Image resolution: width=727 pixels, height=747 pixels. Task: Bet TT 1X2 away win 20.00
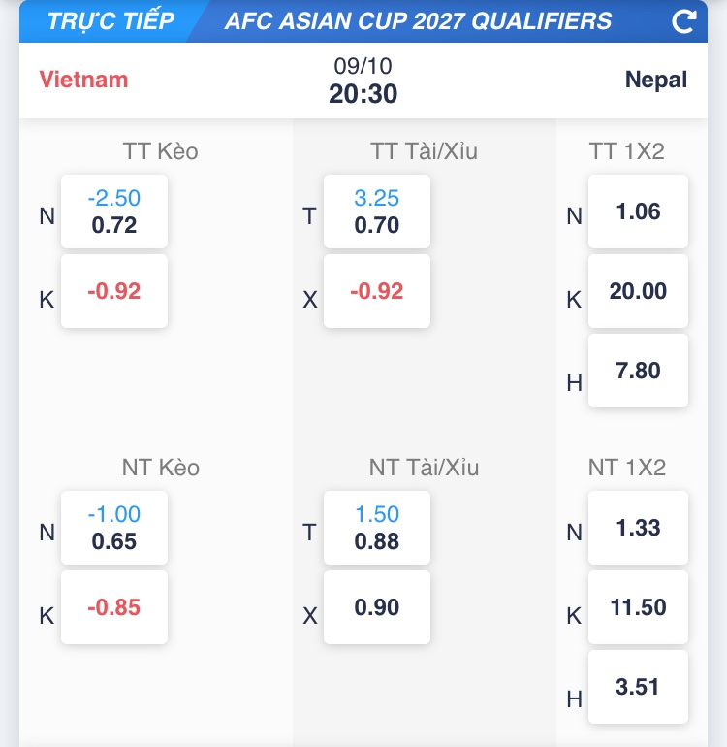(638, 291)
